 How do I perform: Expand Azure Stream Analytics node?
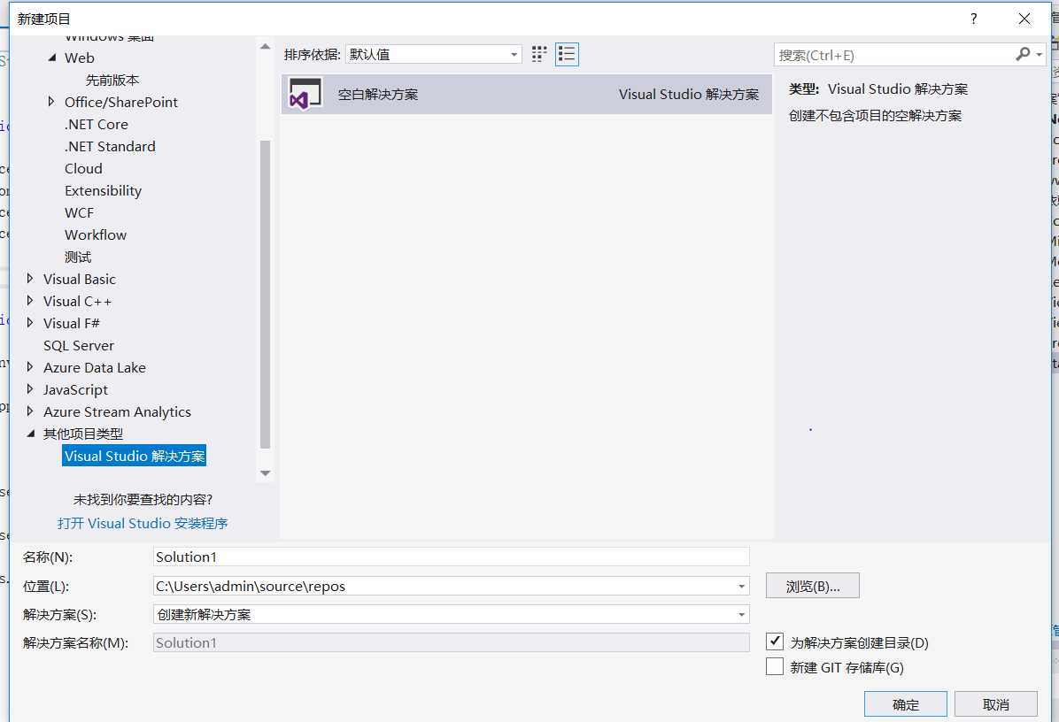click(30, 411)
